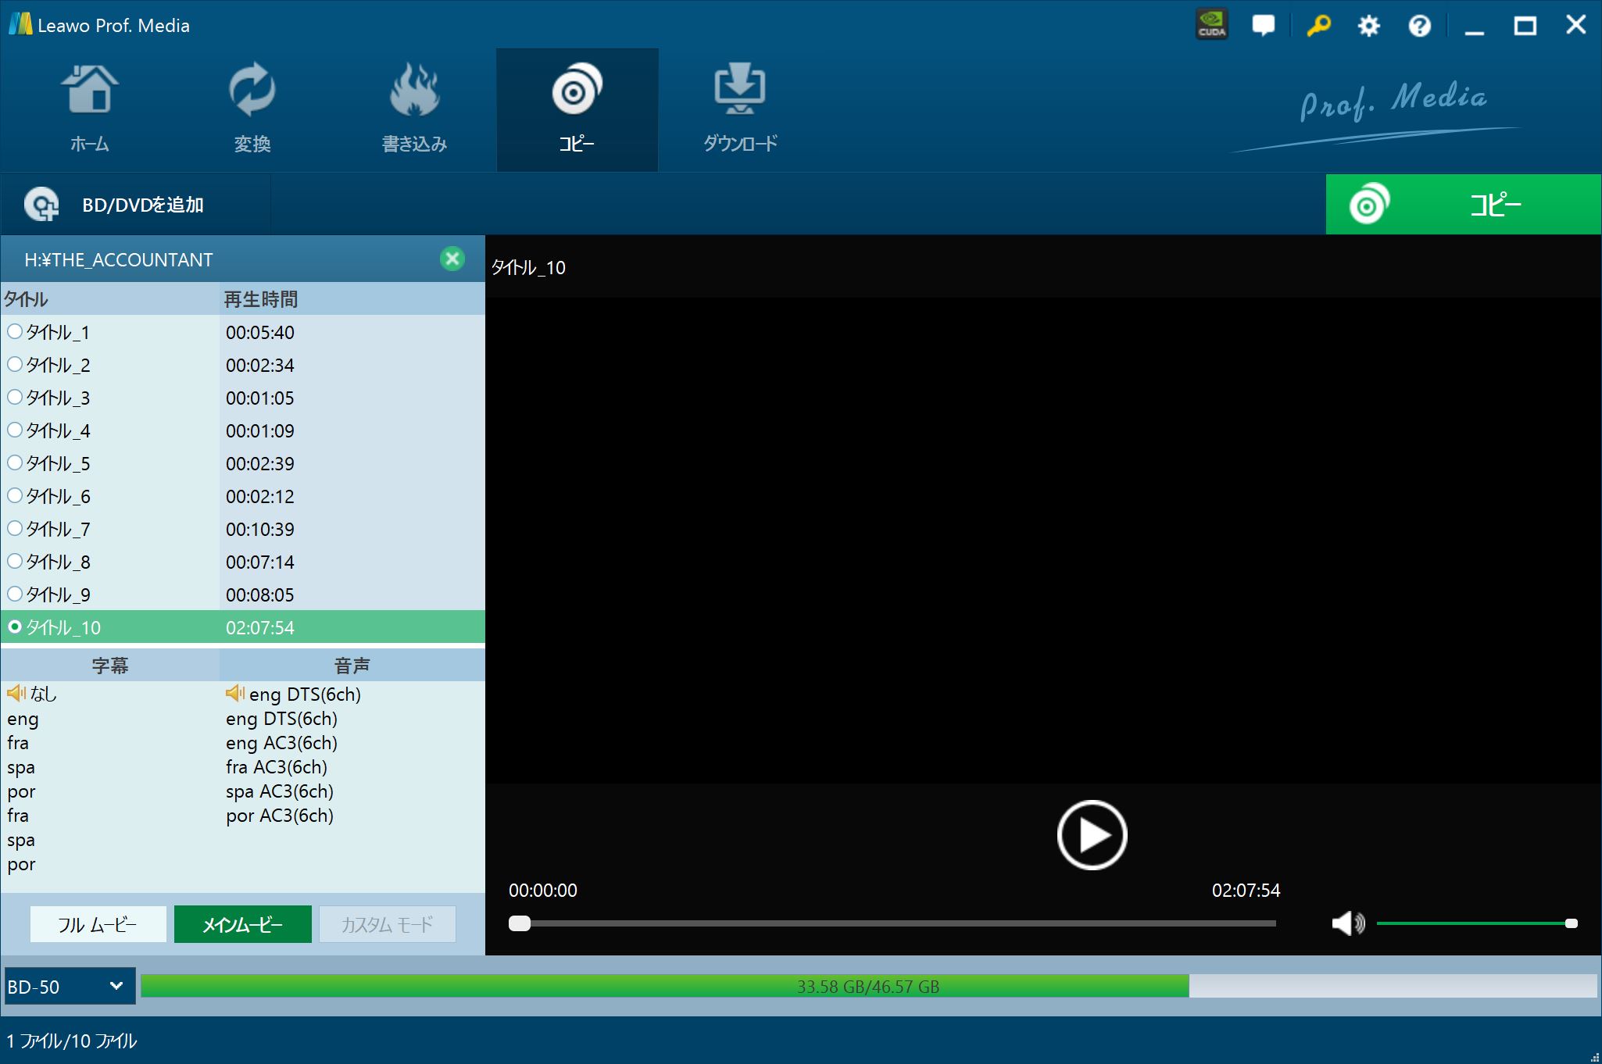Open the feedback chat bubble icon

1263,25
